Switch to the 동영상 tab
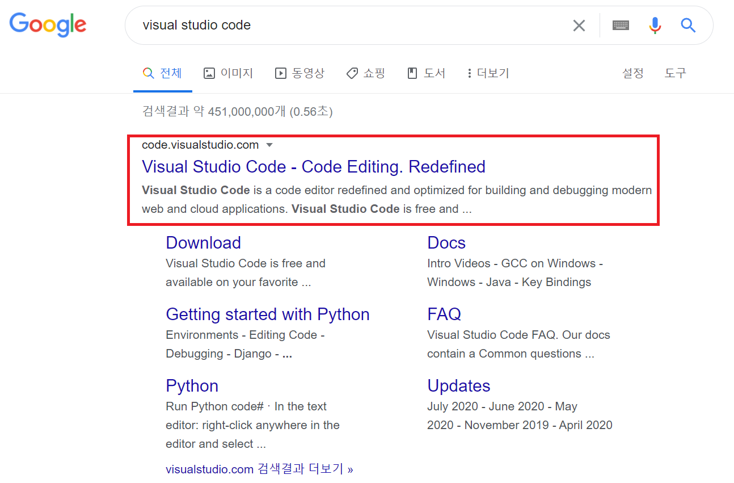Image resolution: width=734 pixels, height=483 pixels. pyautogui.click(x=299, y=73)
